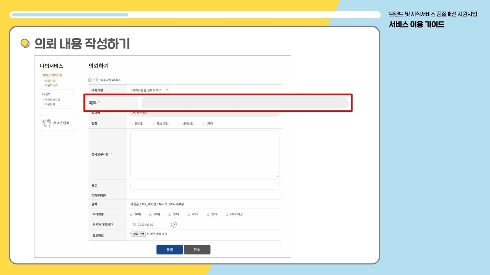This screenshot has height=275, width=490.
Task: Select the 서비스업 industry radio button
Action: [x=179, y=124]
